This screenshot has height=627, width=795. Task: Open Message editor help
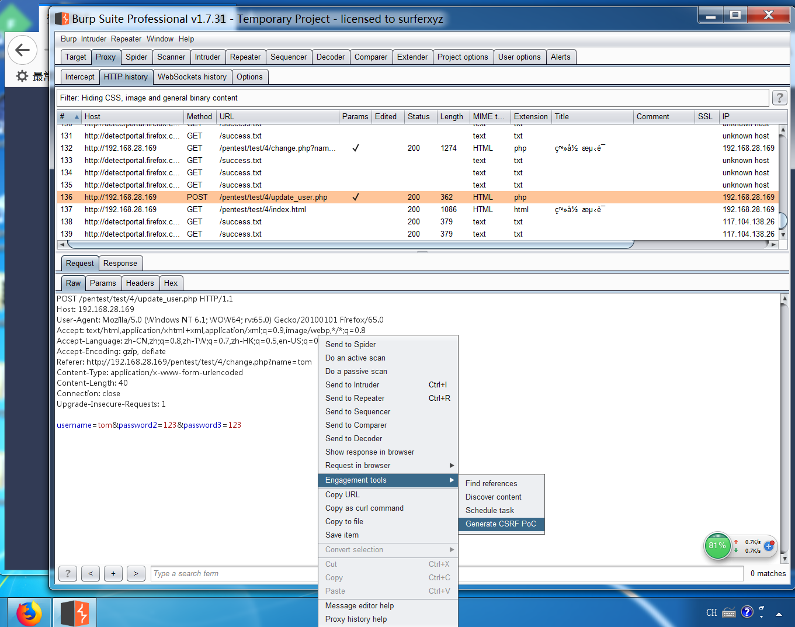coord(388,605)
